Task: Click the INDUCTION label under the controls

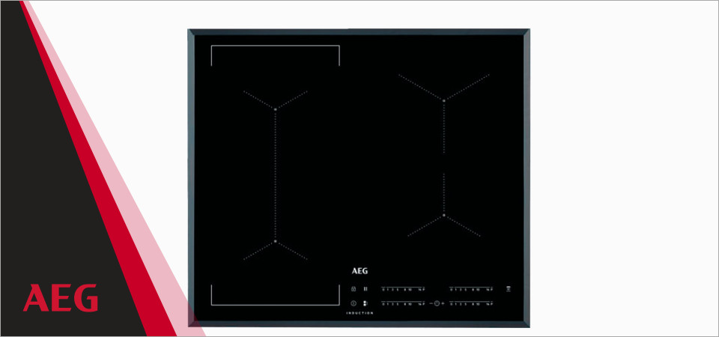Action: [359, 313]
